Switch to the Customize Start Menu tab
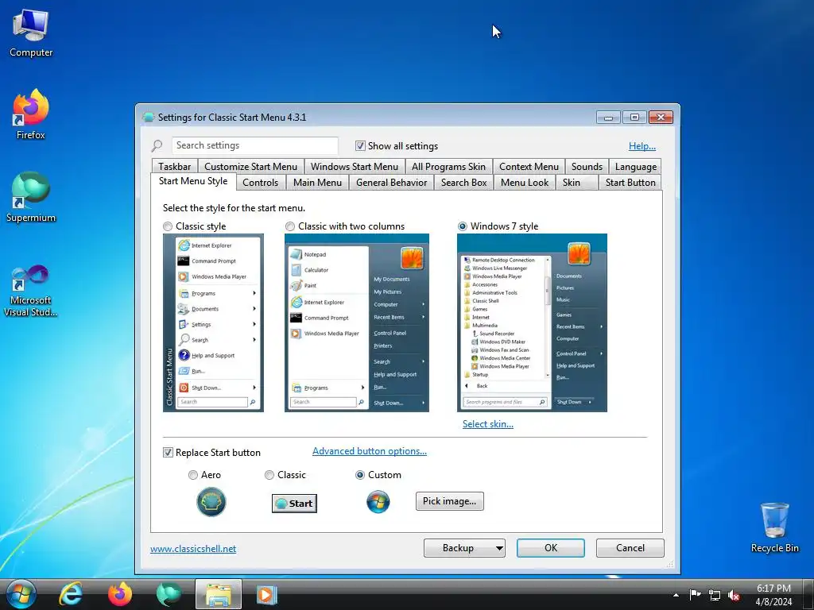The width and height of the screenshot is (814, 610). (250, 167)
